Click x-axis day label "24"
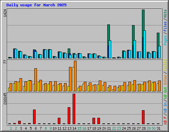 [124, 128]
